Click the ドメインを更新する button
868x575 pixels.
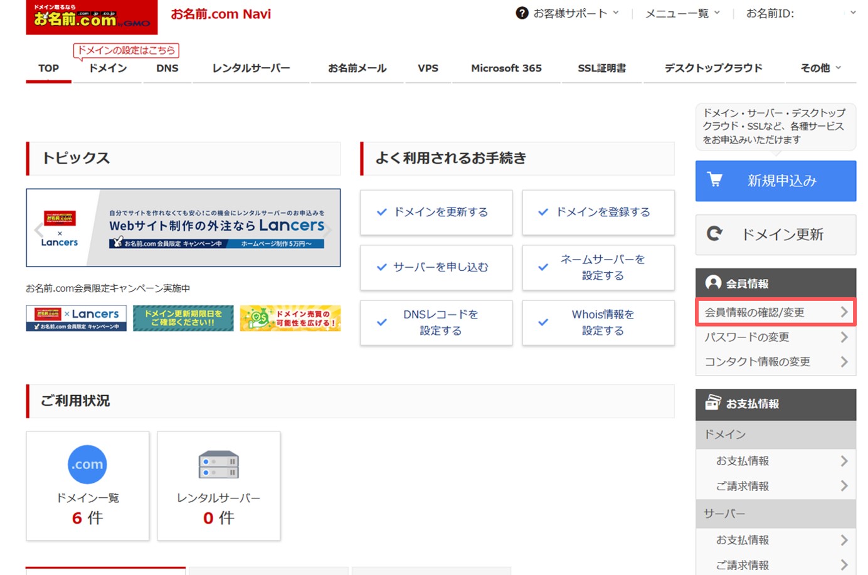(436, 212)
